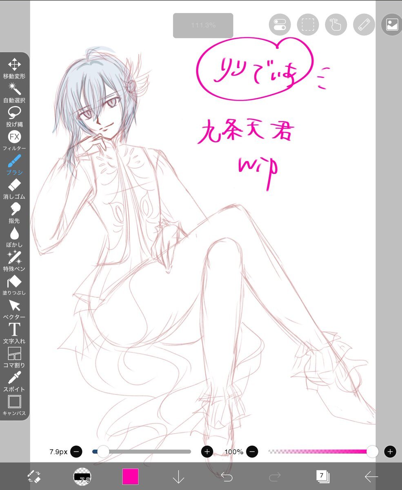Screen dimensions: 402x490
Task: Open the コマ割り frame divider tool
Action: pos(14,357)
